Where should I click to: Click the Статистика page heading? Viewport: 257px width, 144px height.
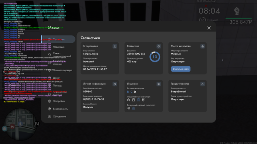90,38
